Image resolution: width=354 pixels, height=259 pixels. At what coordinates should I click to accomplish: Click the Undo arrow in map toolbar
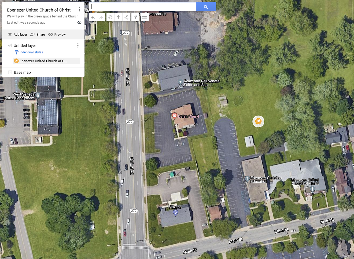[x=93, y=17]
